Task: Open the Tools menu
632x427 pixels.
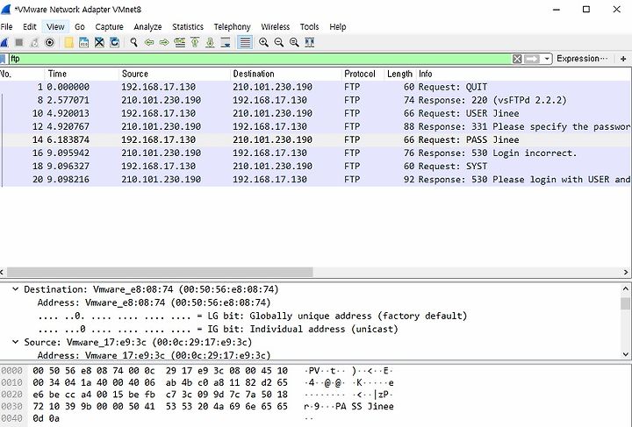Action: pyautogui.click(x=310, y=27)
